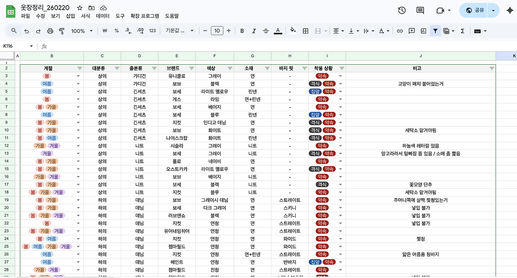The width and height of the screenshot is (517, 278).
Task: Click the Increase decimal places icon
Action: coord(140,31)
